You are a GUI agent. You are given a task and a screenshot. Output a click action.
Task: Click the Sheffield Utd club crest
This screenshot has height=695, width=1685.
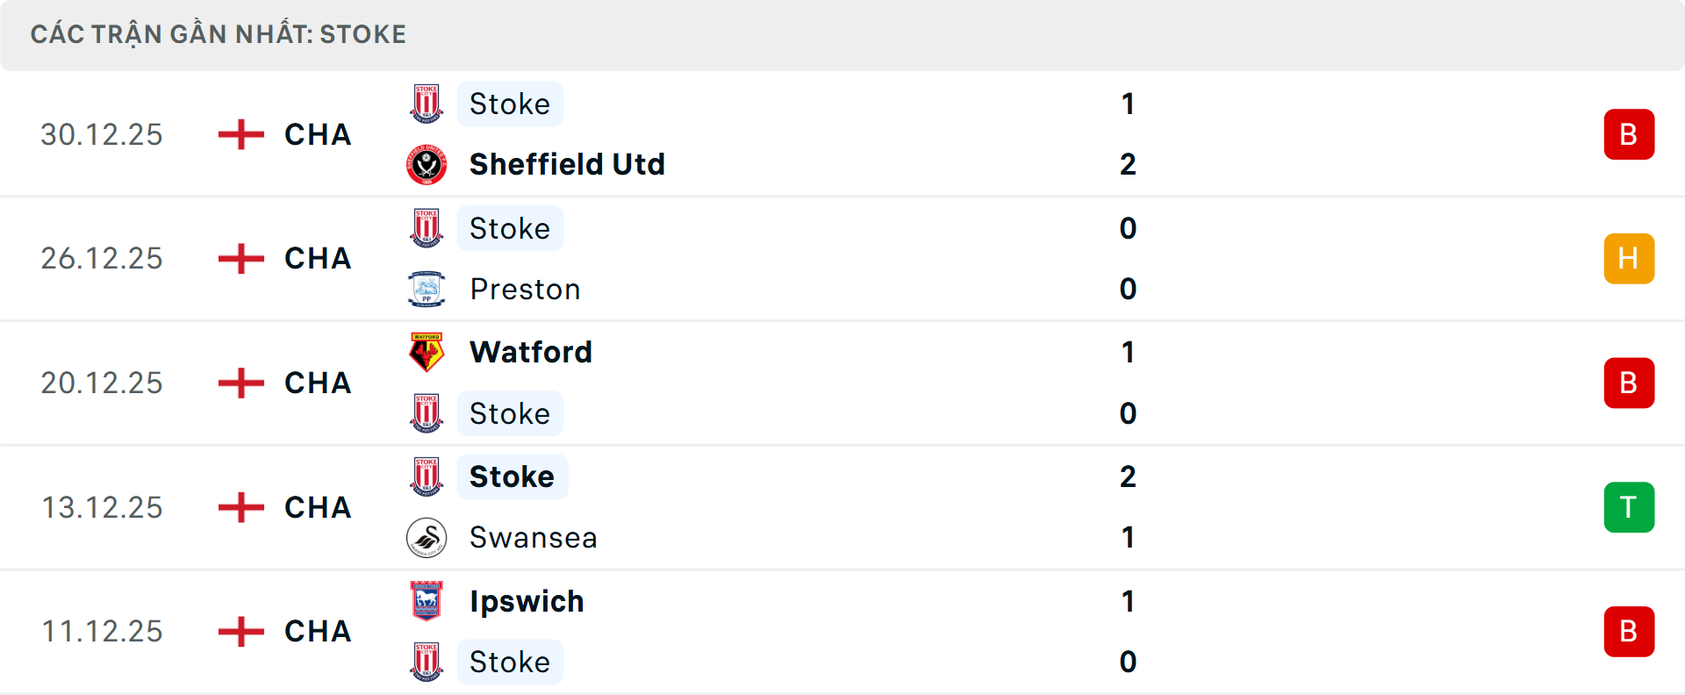point(427,164)
